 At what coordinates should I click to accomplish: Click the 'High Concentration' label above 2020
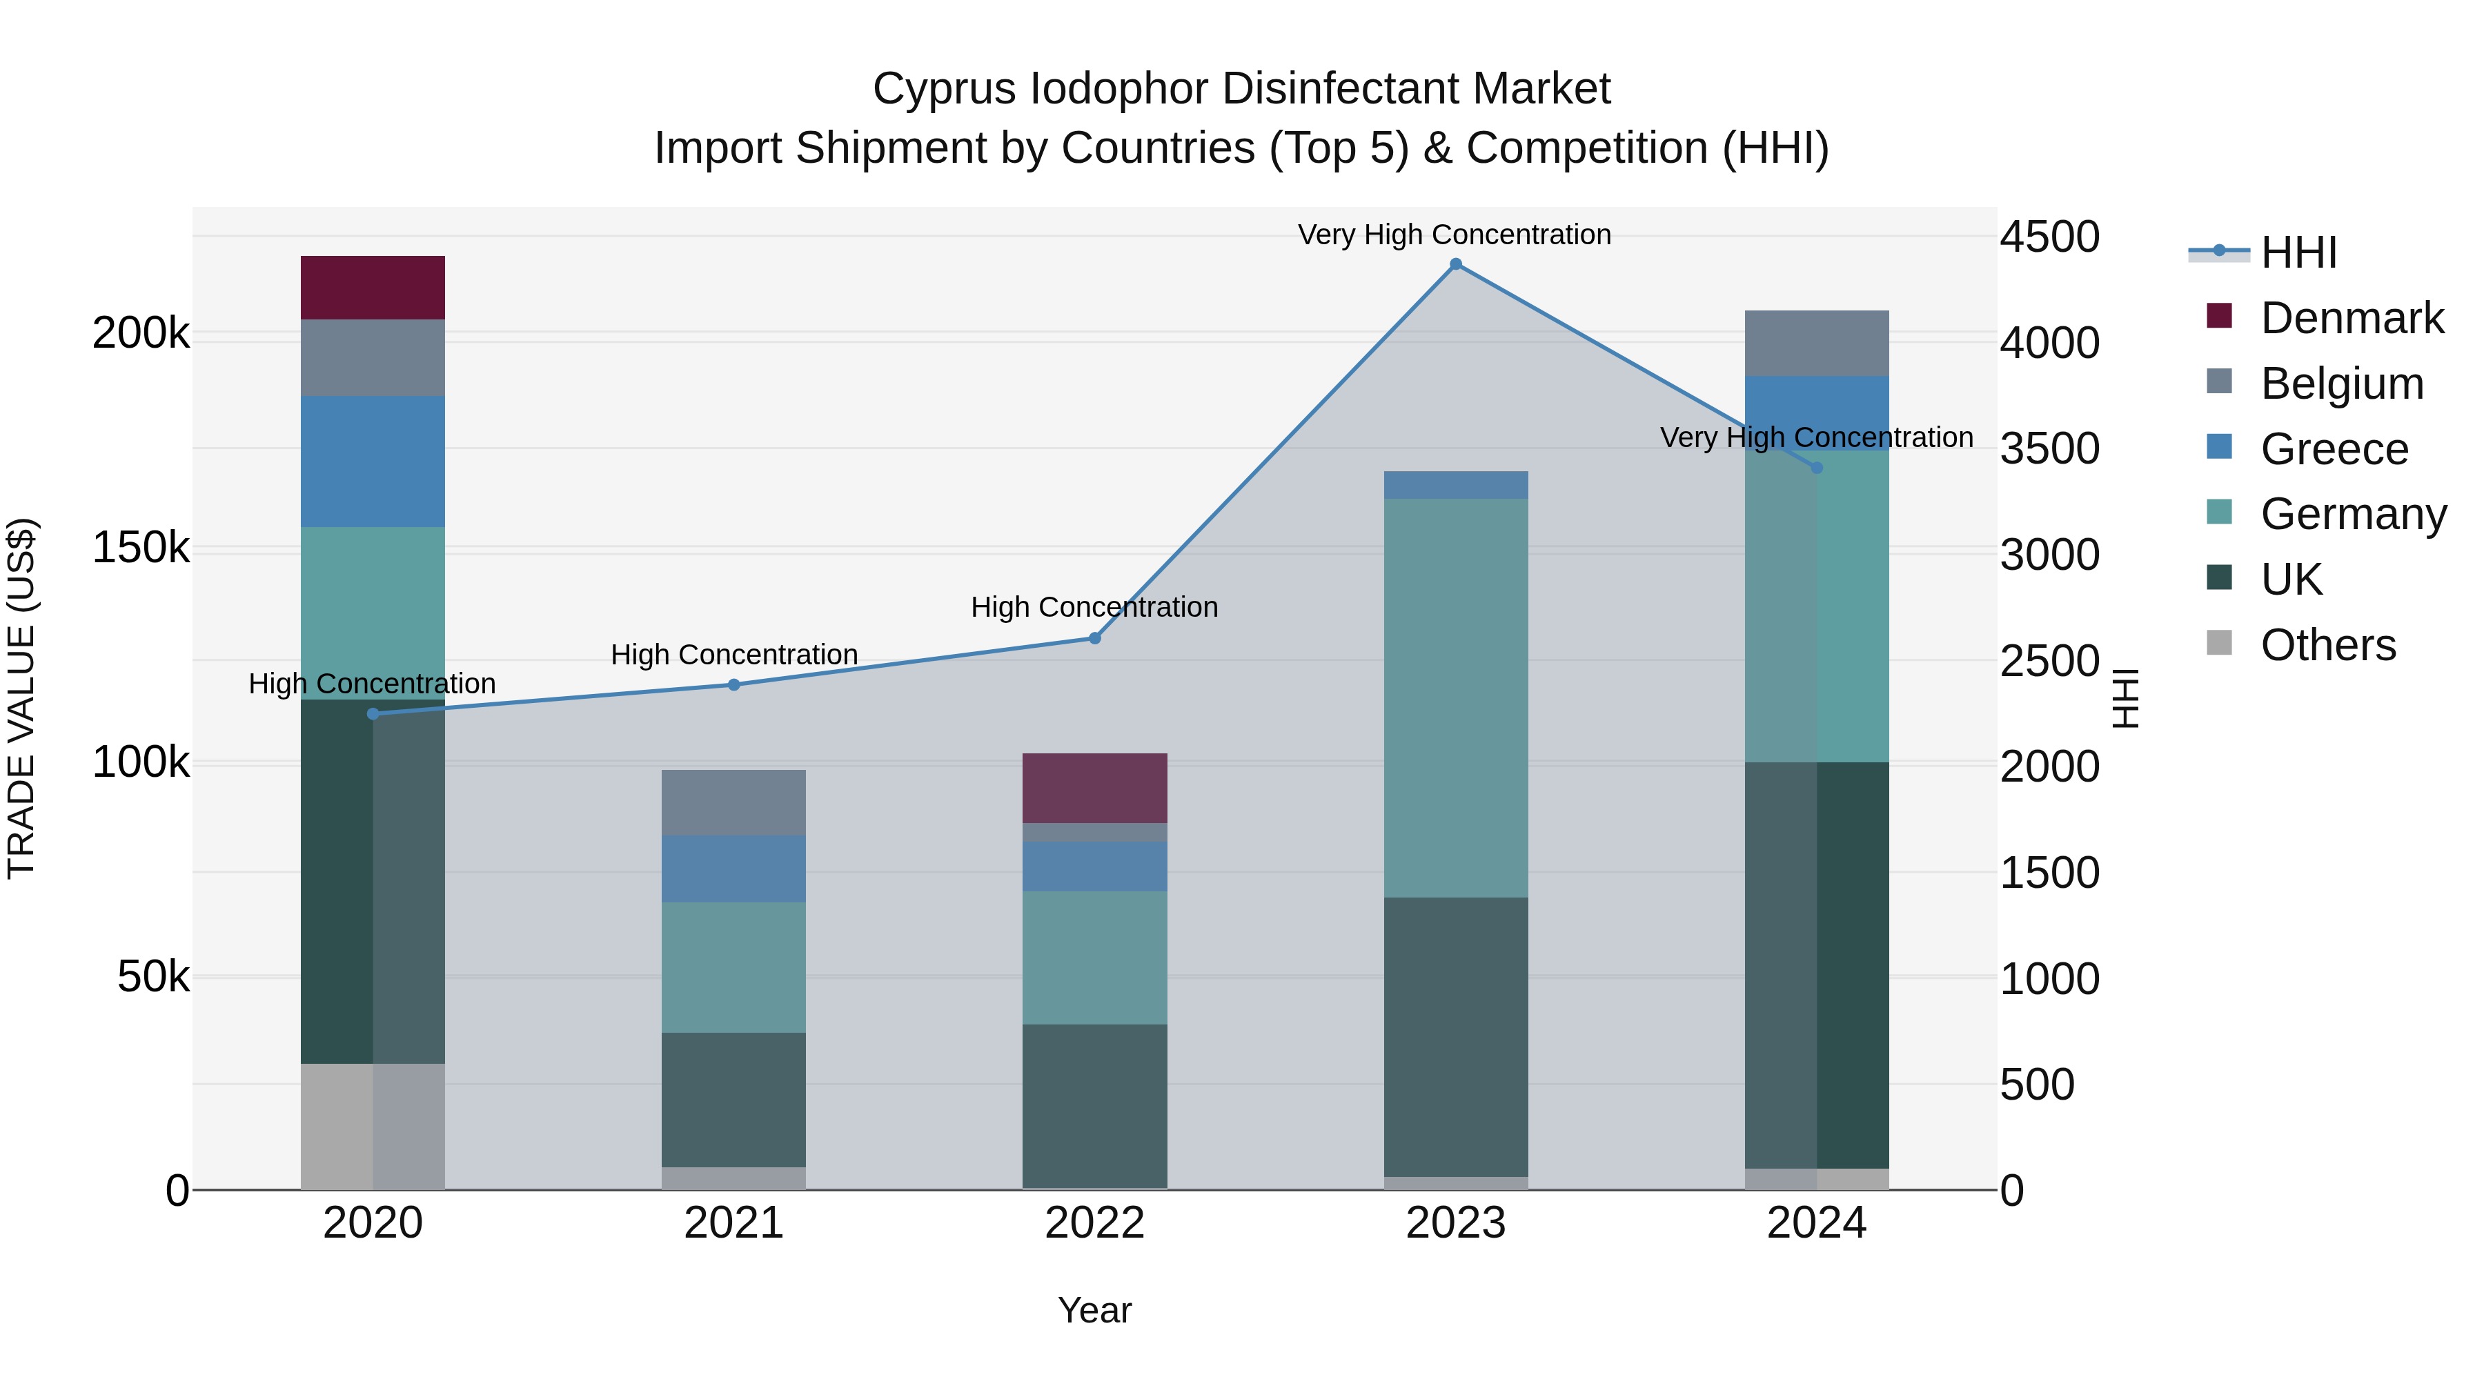tap(372, 684)
